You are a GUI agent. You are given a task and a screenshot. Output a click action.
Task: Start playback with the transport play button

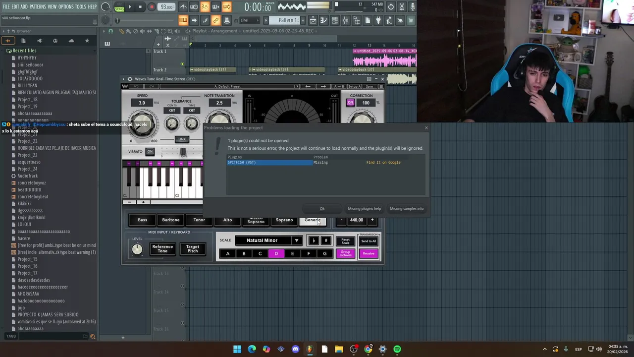(x=130, y=7)
